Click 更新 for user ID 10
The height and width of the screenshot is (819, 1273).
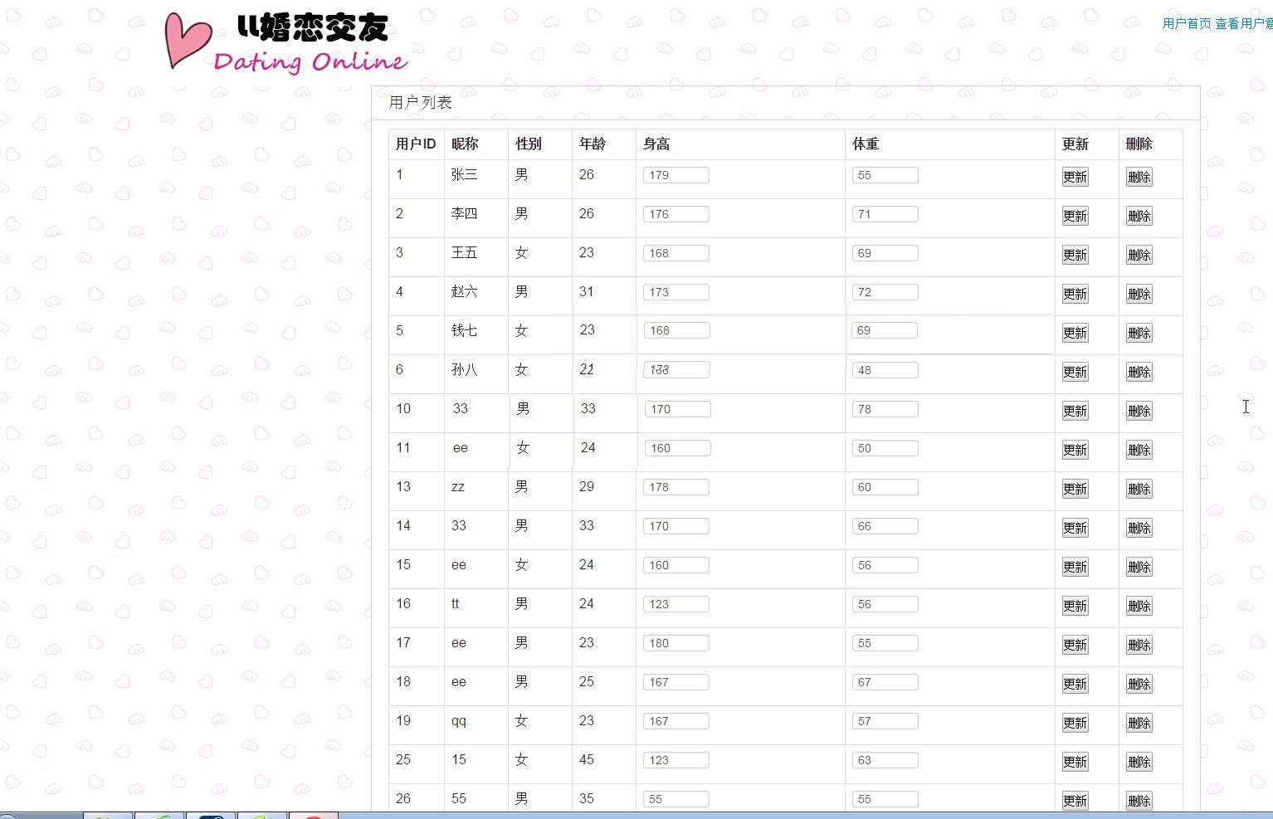[1075, 411]
